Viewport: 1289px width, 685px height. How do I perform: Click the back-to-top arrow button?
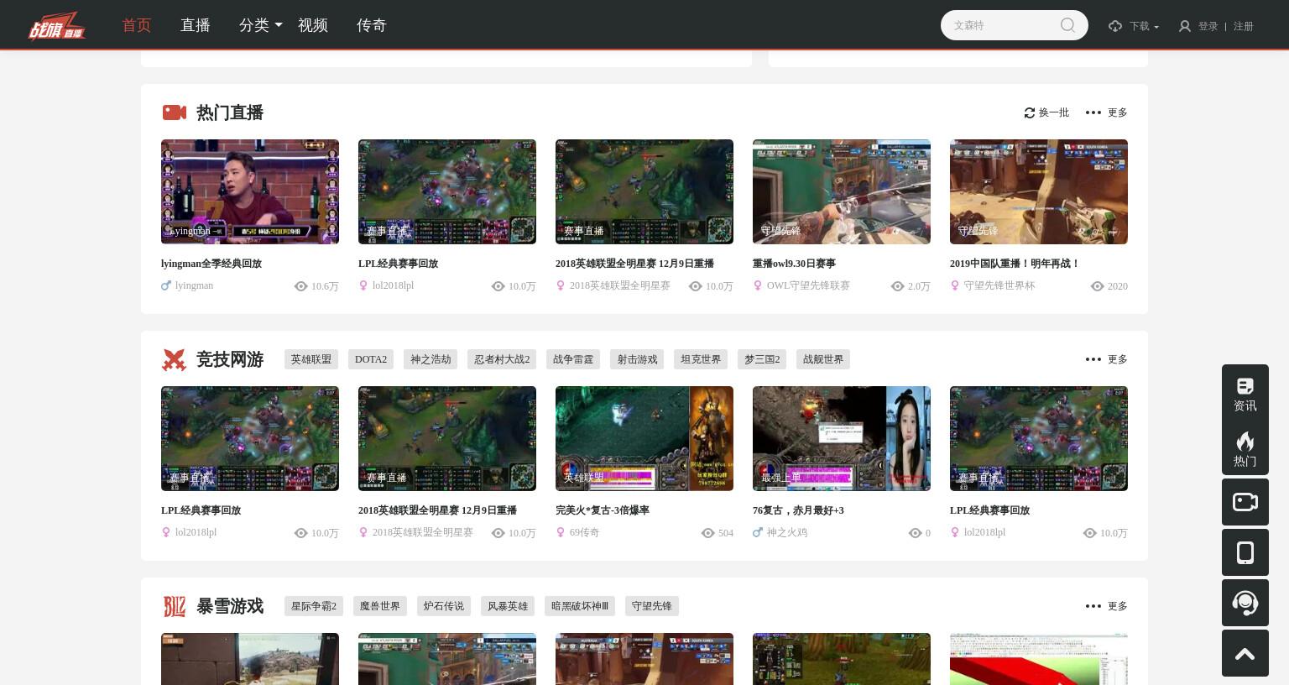tap(1245, 653)
